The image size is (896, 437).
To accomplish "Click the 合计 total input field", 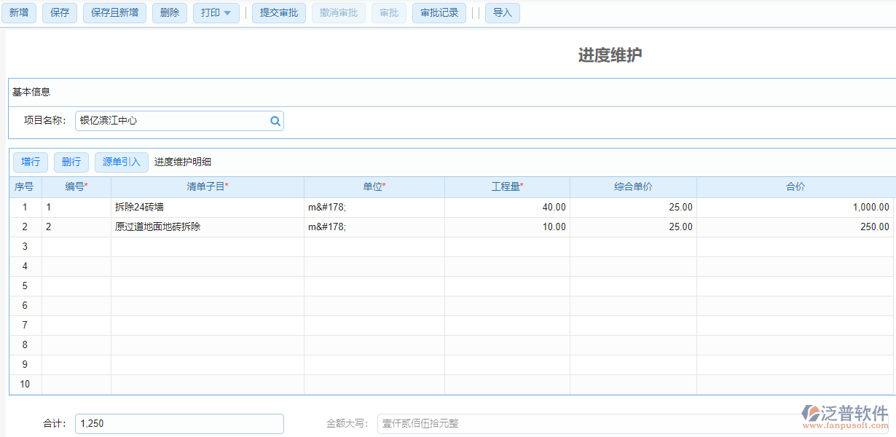I will (x=179, y=423).
